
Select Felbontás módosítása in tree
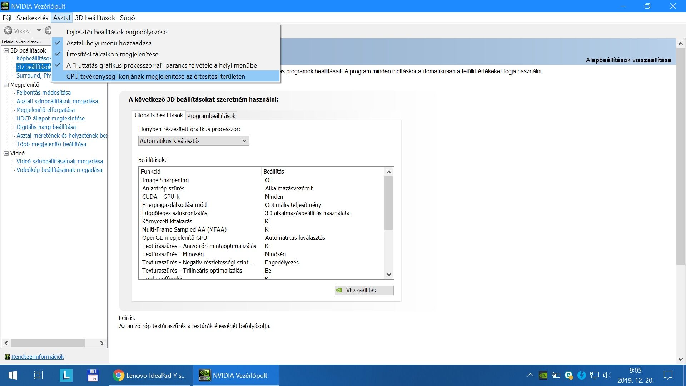[44, 93]
